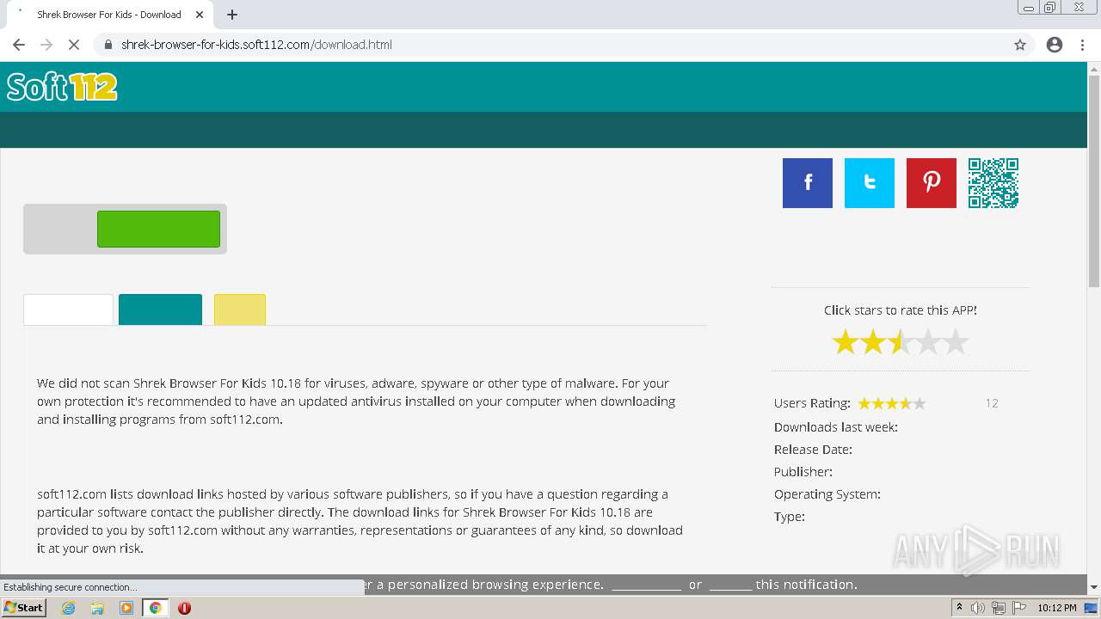Click 'Publisher:' label
Screen dimensions: 1101x619
pos(803,472)
